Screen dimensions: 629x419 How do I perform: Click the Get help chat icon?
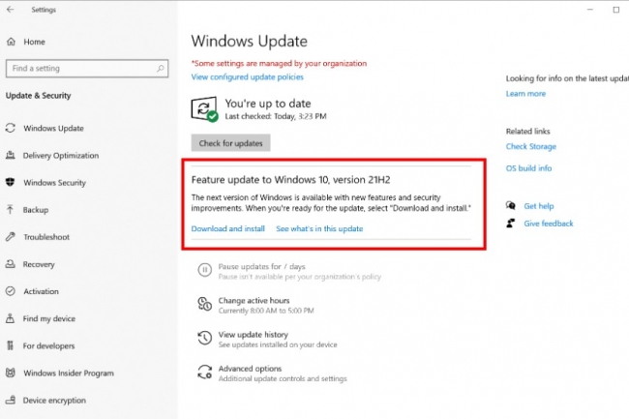pos(511,206)
